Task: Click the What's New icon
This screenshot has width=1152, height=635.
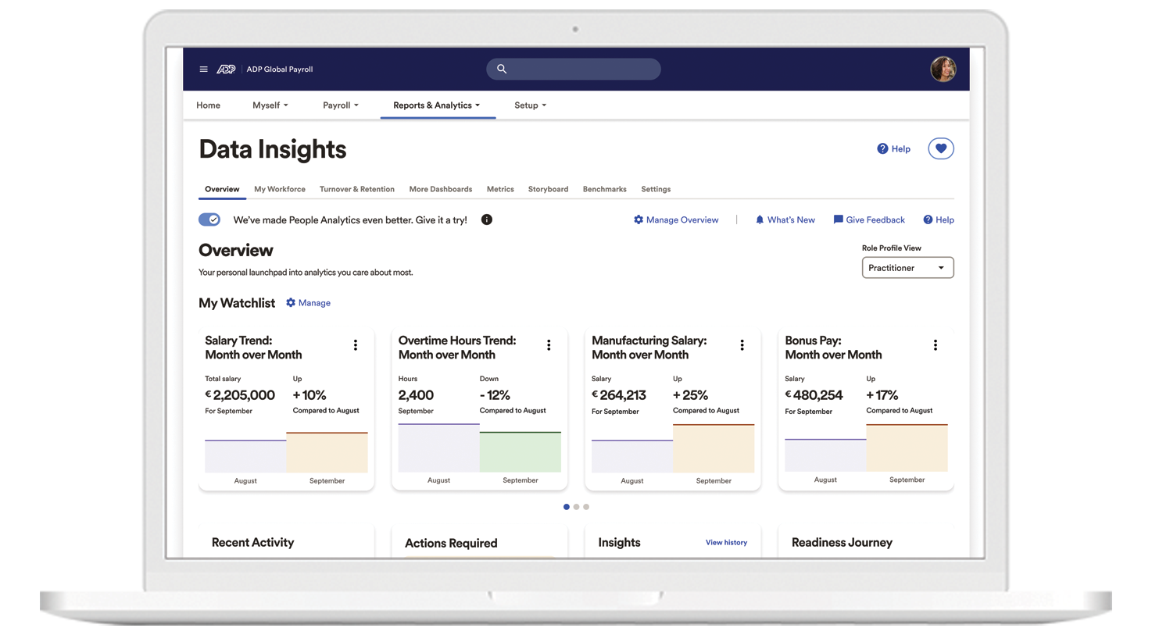Action: (758, 219)
